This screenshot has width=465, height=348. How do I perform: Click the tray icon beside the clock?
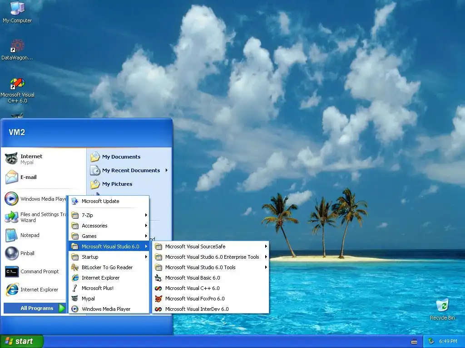click(x=431, y=342)
